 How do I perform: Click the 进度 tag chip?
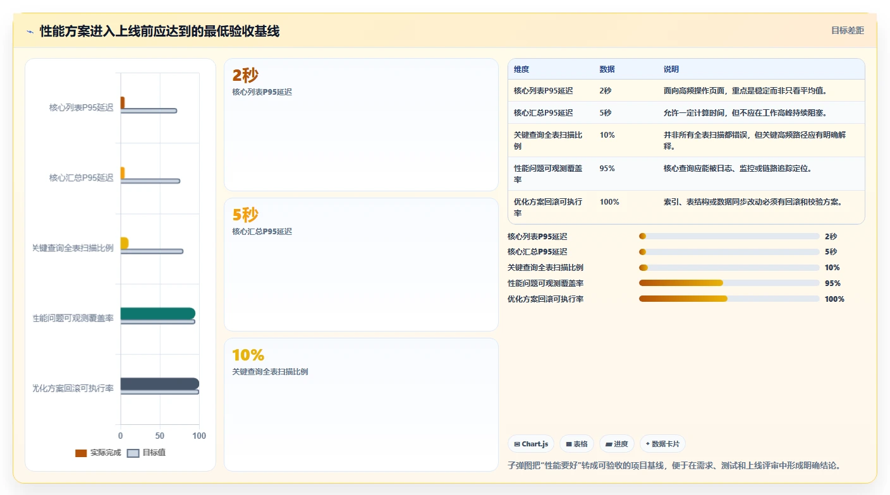tap(616, 444)
